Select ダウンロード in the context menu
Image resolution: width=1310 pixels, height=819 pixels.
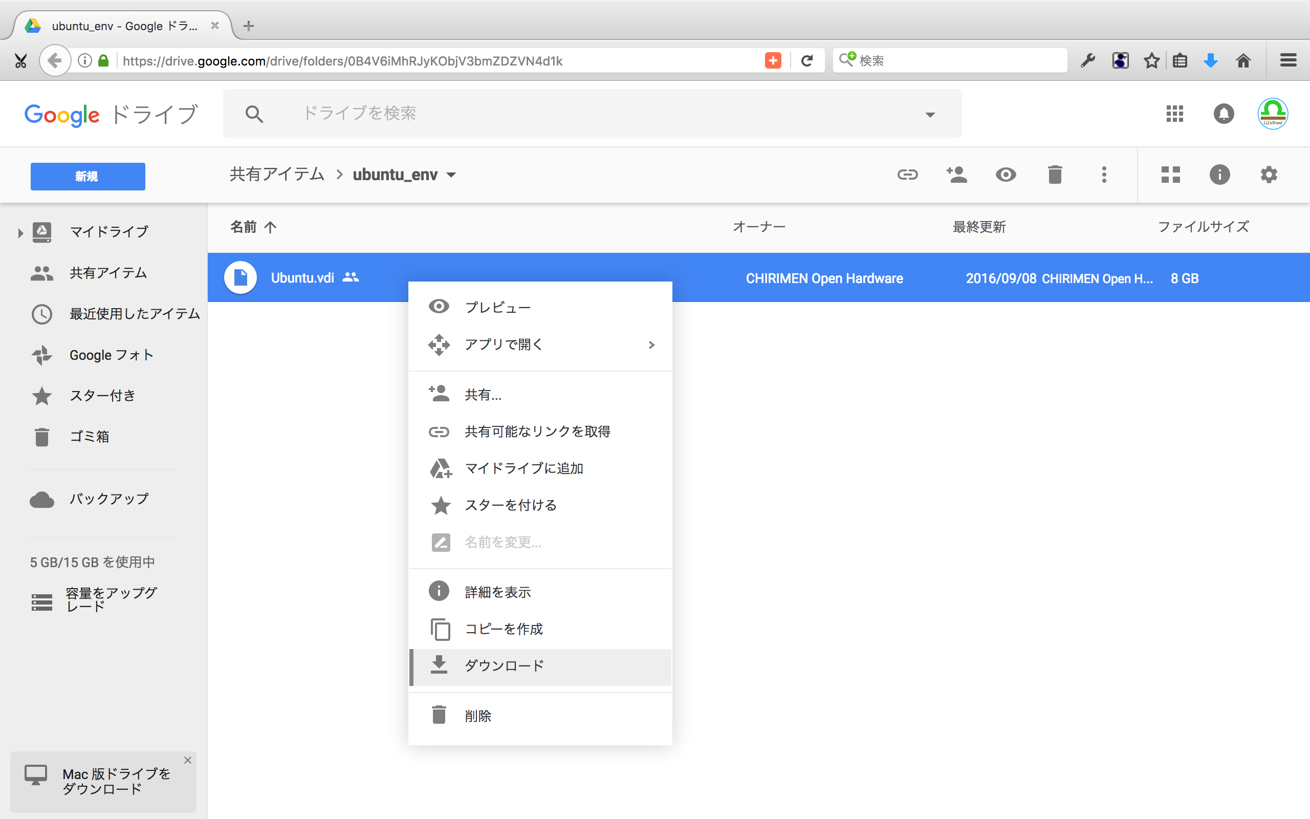[x=504, y=666]
